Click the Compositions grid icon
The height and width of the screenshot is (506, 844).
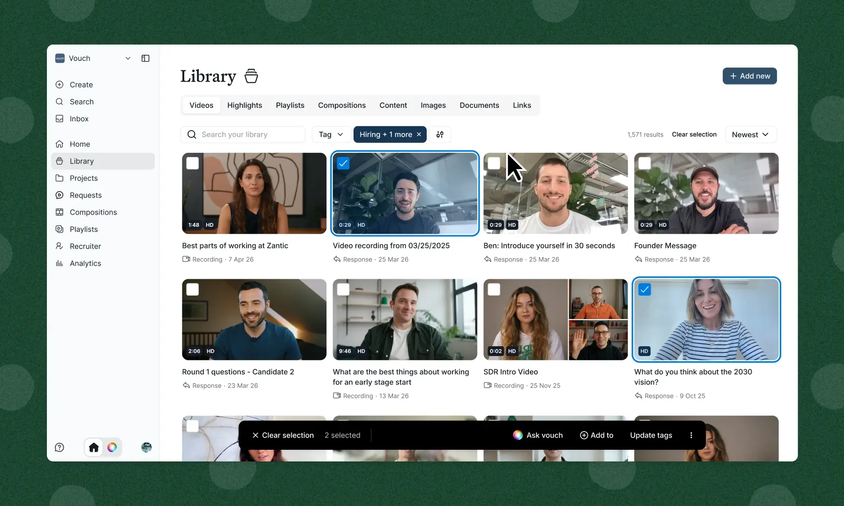[60, 212]
